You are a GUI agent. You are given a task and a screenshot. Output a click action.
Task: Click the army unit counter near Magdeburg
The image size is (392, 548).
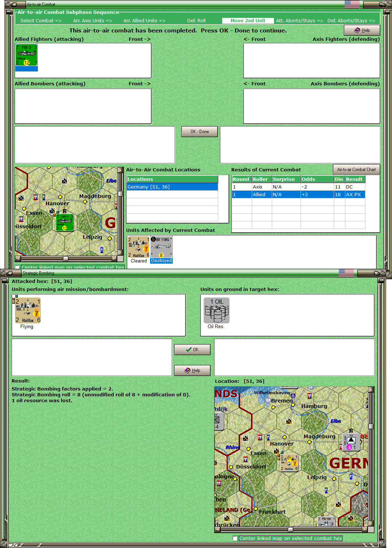pos(351,442)
